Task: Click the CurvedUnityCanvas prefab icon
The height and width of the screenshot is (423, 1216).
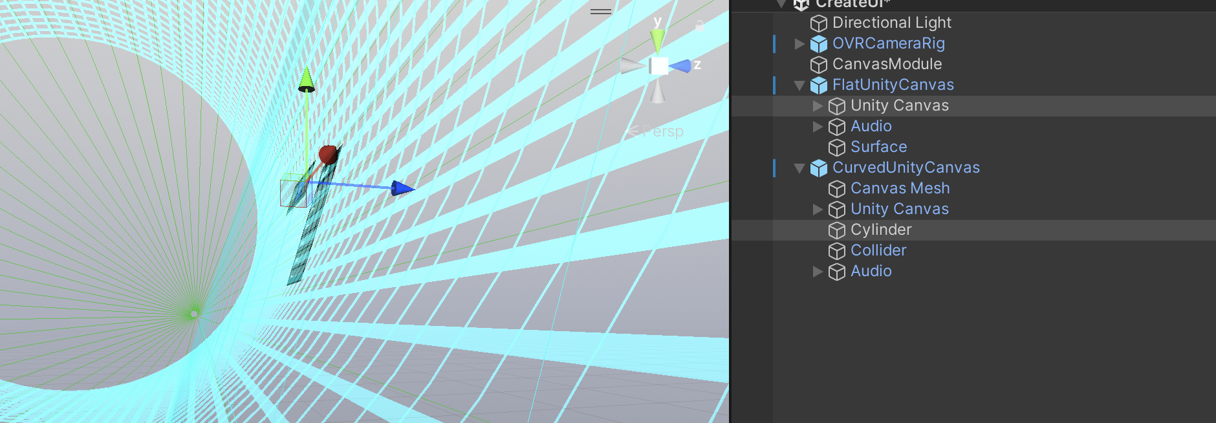Action: coord(819,168)
